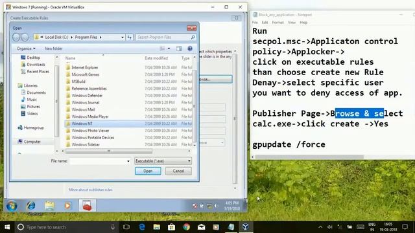Open the Executable (*.exe) file type dropdown
This screenshot has height=233, width=415.
pyautogui.click(x=163, y=161)
